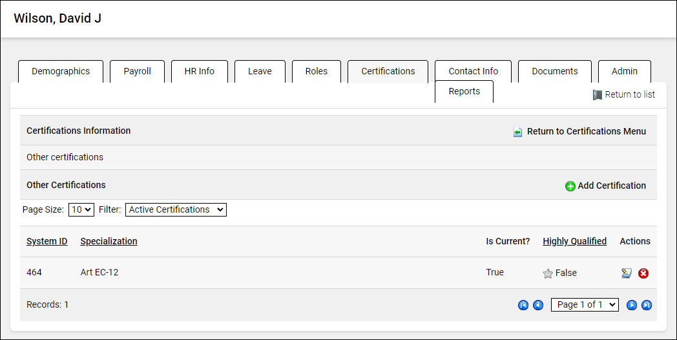
Task: Sort by the Specialization column header
Action: click(109, 241)
